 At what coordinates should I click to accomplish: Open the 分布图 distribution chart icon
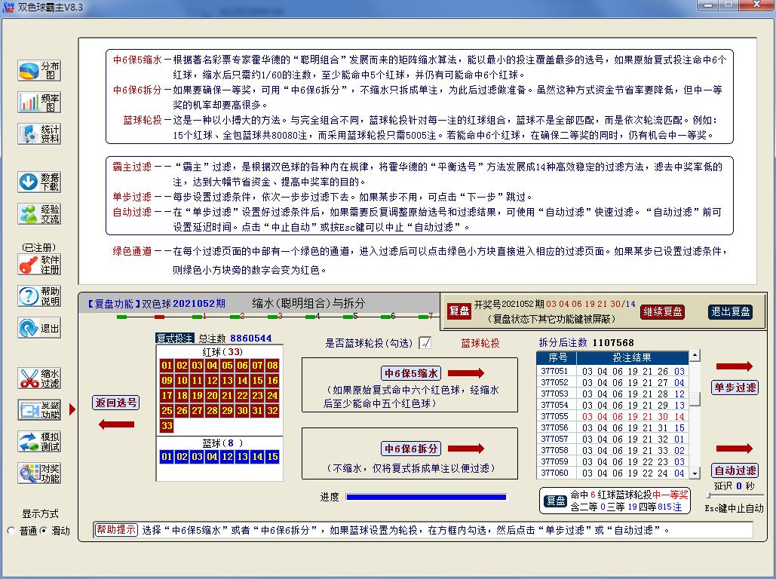point(39,71)
